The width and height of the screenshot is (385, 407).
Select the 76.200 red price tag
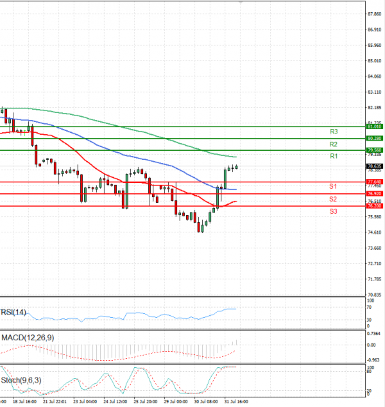pos(374,206)
